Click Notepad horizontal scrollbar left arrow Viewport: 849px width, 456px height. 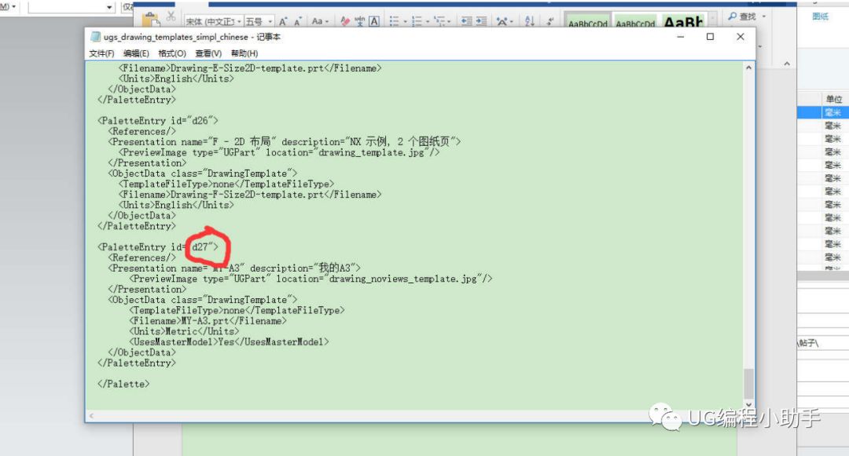(x=91, y=415)
